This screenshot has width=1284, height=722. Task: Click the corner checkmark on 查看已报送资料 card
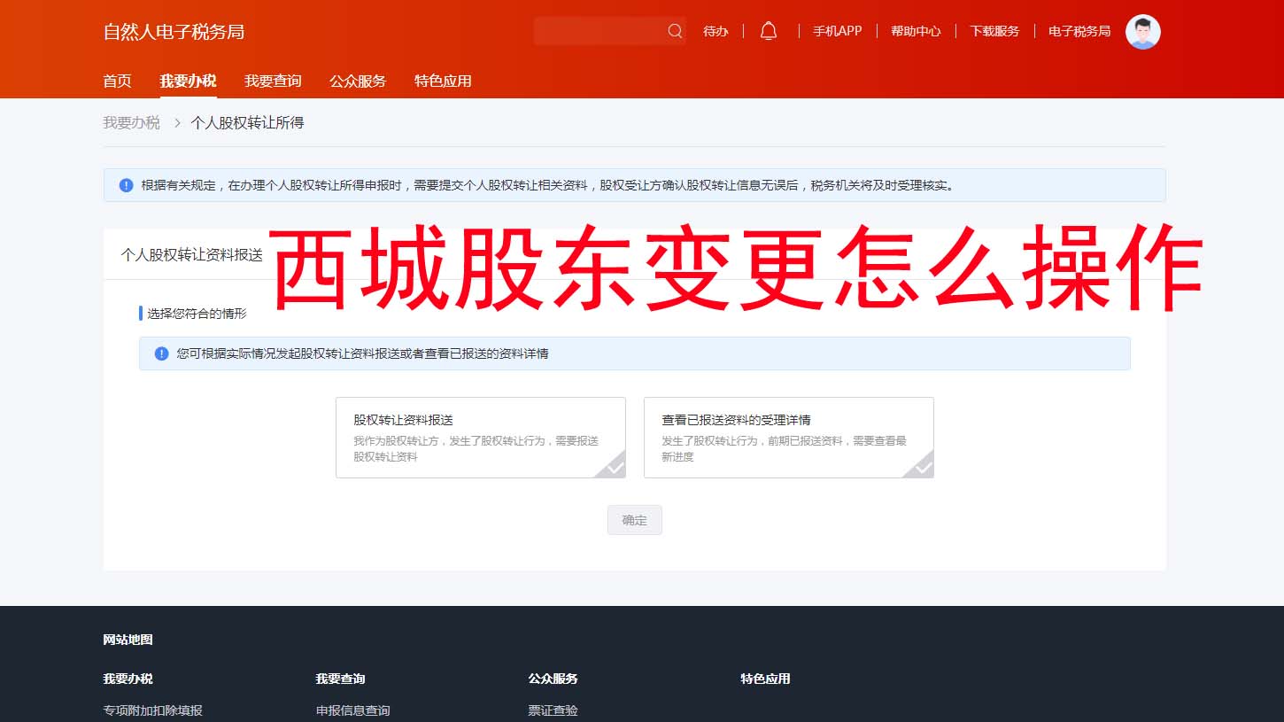tap(923, 468)
